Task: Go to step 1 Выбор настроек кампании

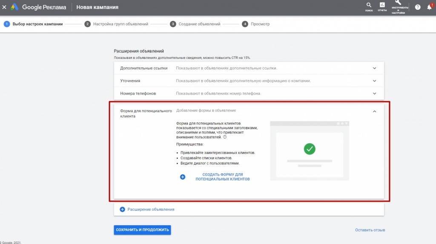Action: pos(33,24)
